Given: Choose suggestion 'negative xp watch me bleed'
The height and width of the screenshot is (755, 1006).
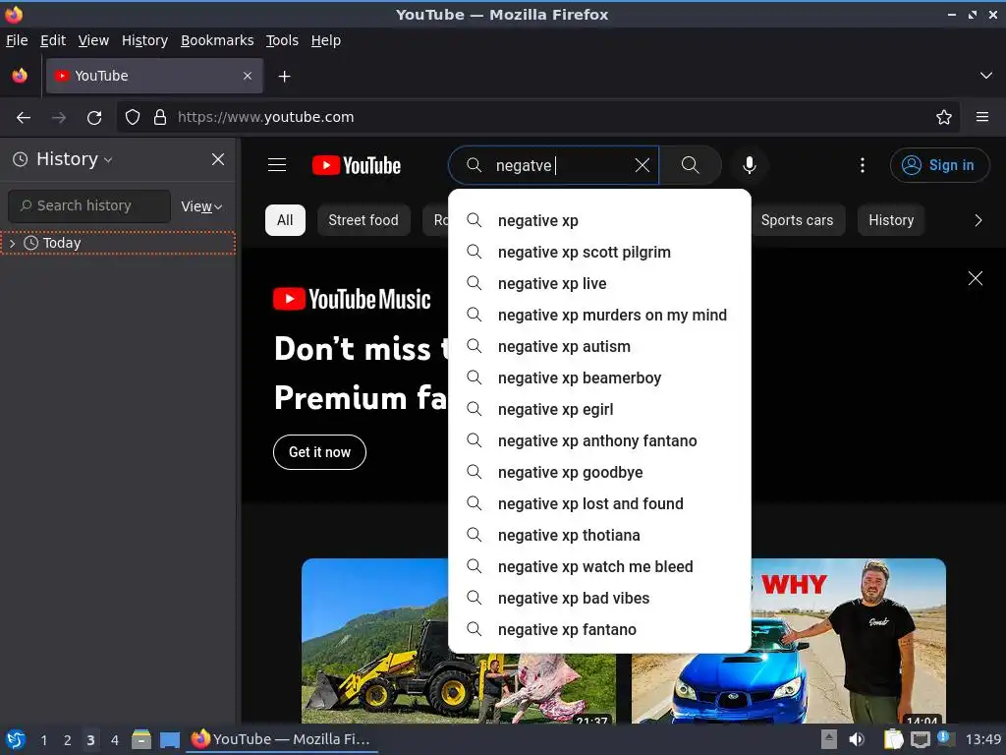Looking at the screenshot, I should point(599,567).
